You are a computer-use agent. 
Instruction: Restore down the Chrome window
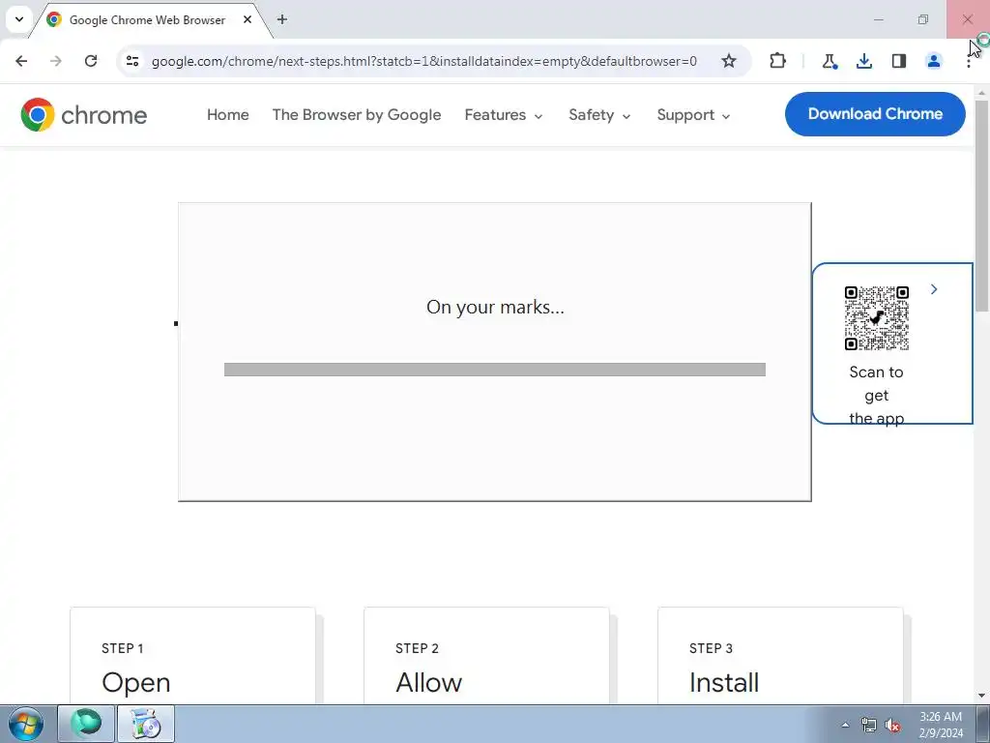pos(923,19)
